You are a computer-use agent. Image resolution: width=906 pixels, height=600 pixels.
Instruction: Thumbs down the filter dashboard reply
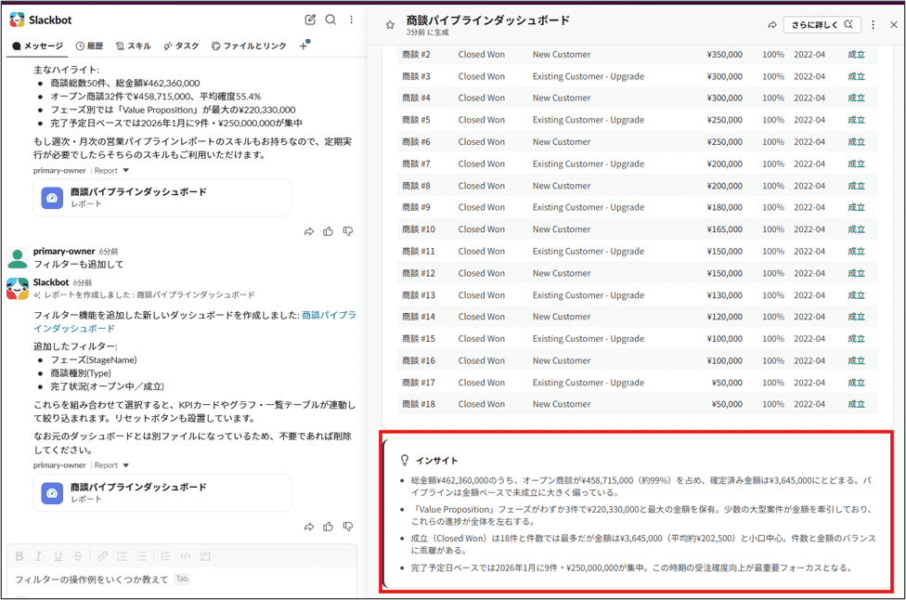pyautogui.click(x=348, y=527)
